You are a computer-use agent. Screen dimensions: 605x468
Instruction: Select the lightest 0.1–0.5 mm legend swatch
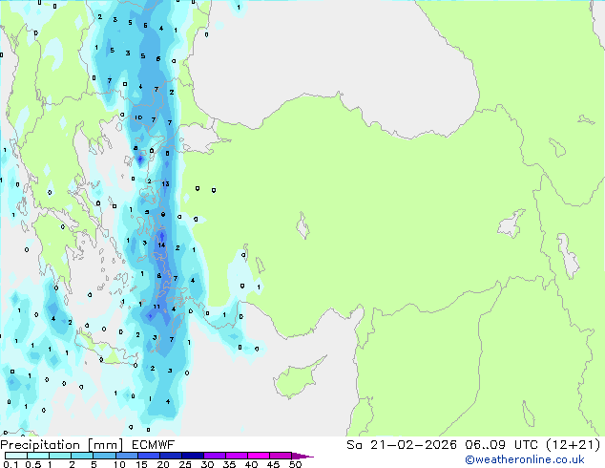pos(16,456)
